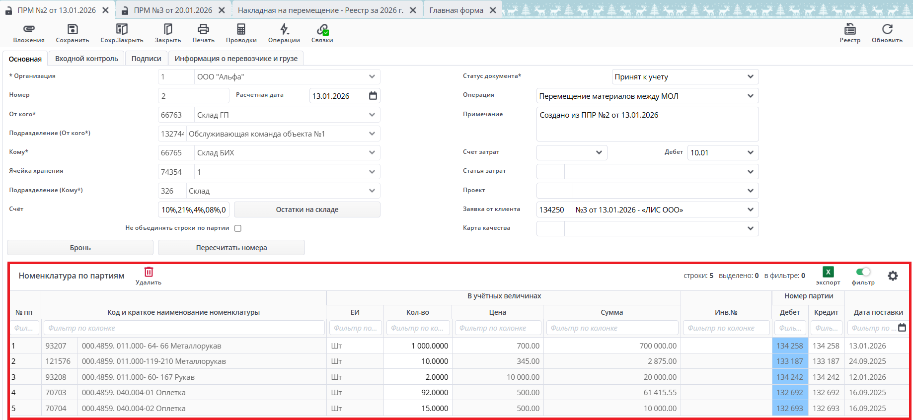This screenshot has width=913, height=420.
Task: Open the Организация dropdown list
Action: (372, 77)
